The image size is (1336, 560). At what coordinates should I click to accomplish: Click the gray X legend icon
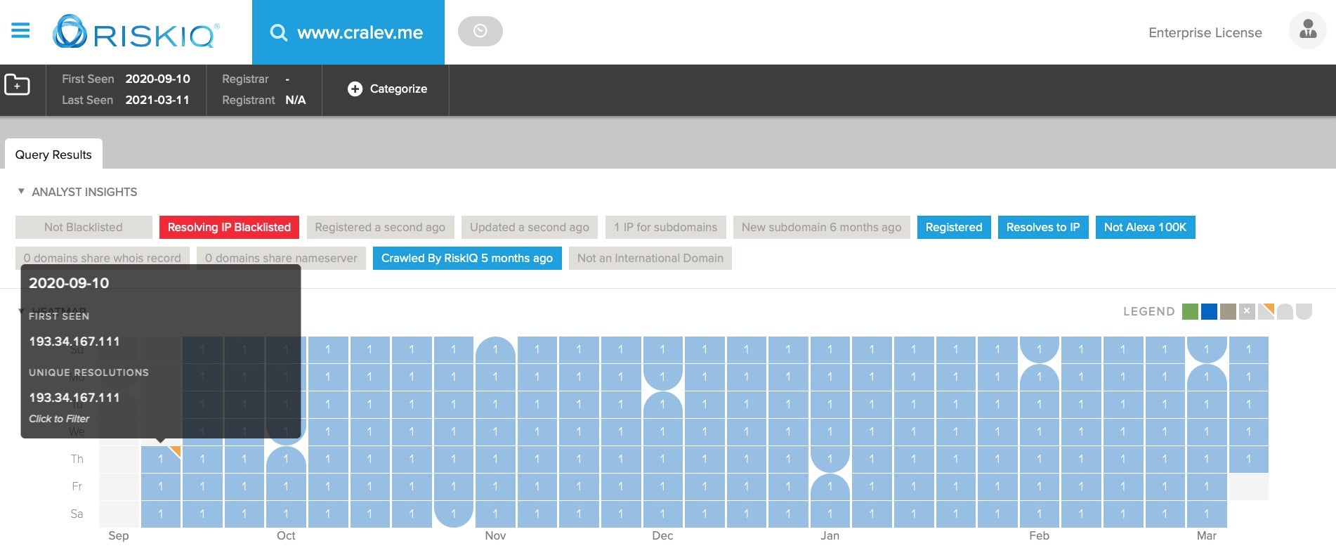[1247, 311]
